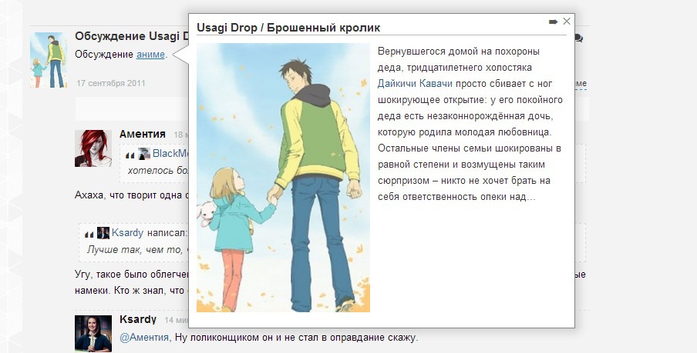Click the large Usagi Drop poster image
The width and height of the screenshot is (697, 353).
tap(283, 178)
